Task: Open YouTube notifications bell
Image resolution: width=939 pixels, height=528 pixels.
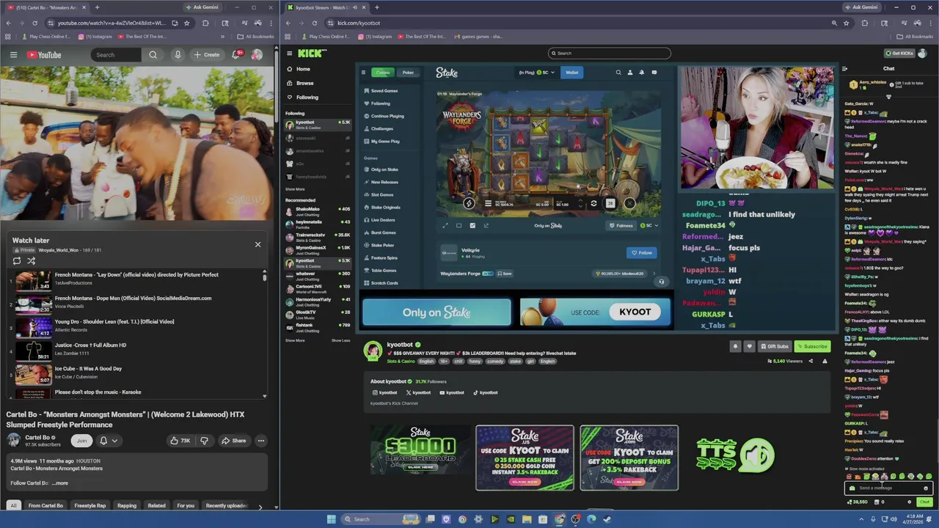Action: coord(237,55)
